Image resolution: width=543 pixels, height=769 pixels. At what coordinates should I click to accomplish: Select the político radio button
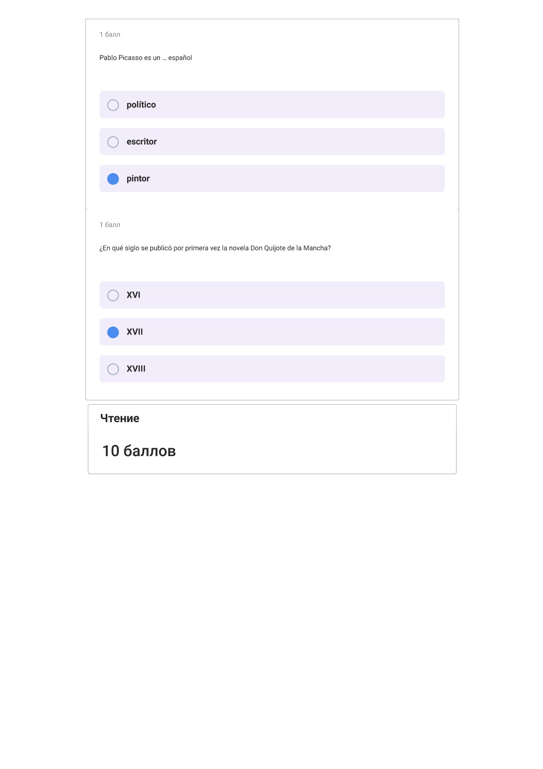[x=113, y=105]
